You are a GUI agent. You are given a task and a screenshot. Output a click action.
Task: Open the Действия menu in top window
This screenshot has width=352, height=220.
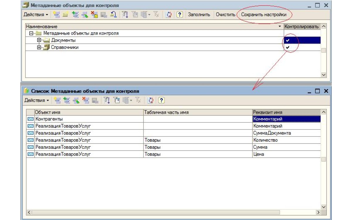[36, 15]
